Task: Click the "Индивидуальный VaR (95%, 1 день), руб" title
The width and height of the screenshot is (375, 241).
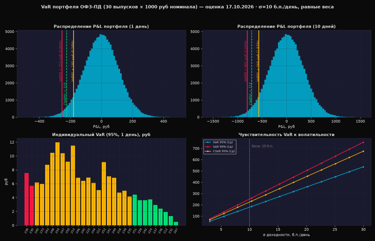Action: [101, 135]
